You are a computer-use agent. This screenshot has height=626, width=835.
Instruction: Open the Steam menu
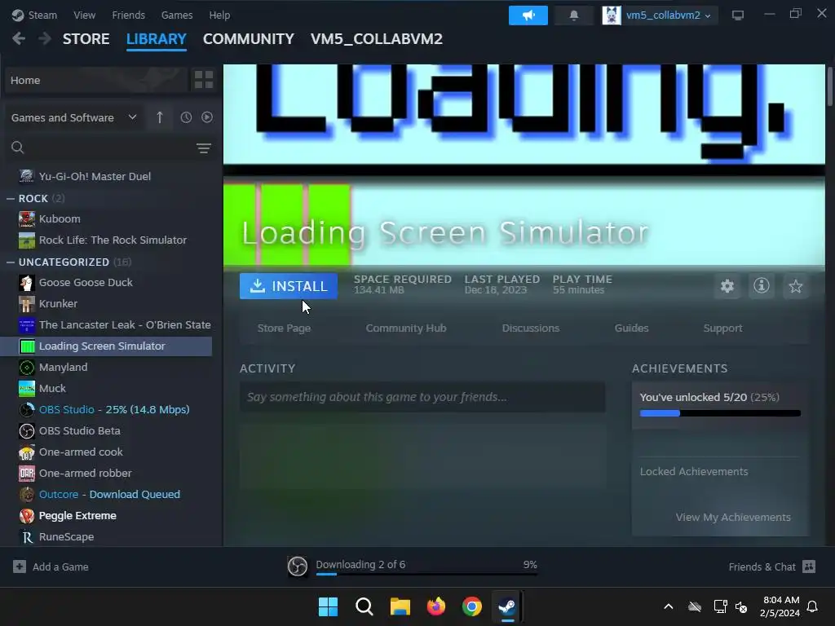[x=42, y=15]
